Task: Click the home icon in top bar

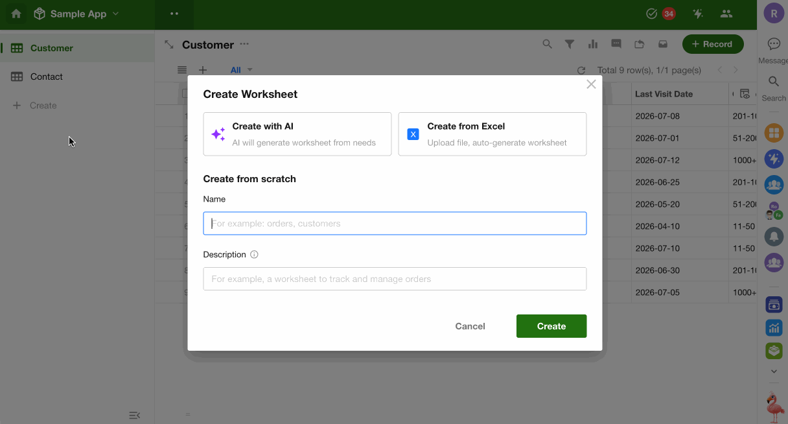Action: [16, 14]
